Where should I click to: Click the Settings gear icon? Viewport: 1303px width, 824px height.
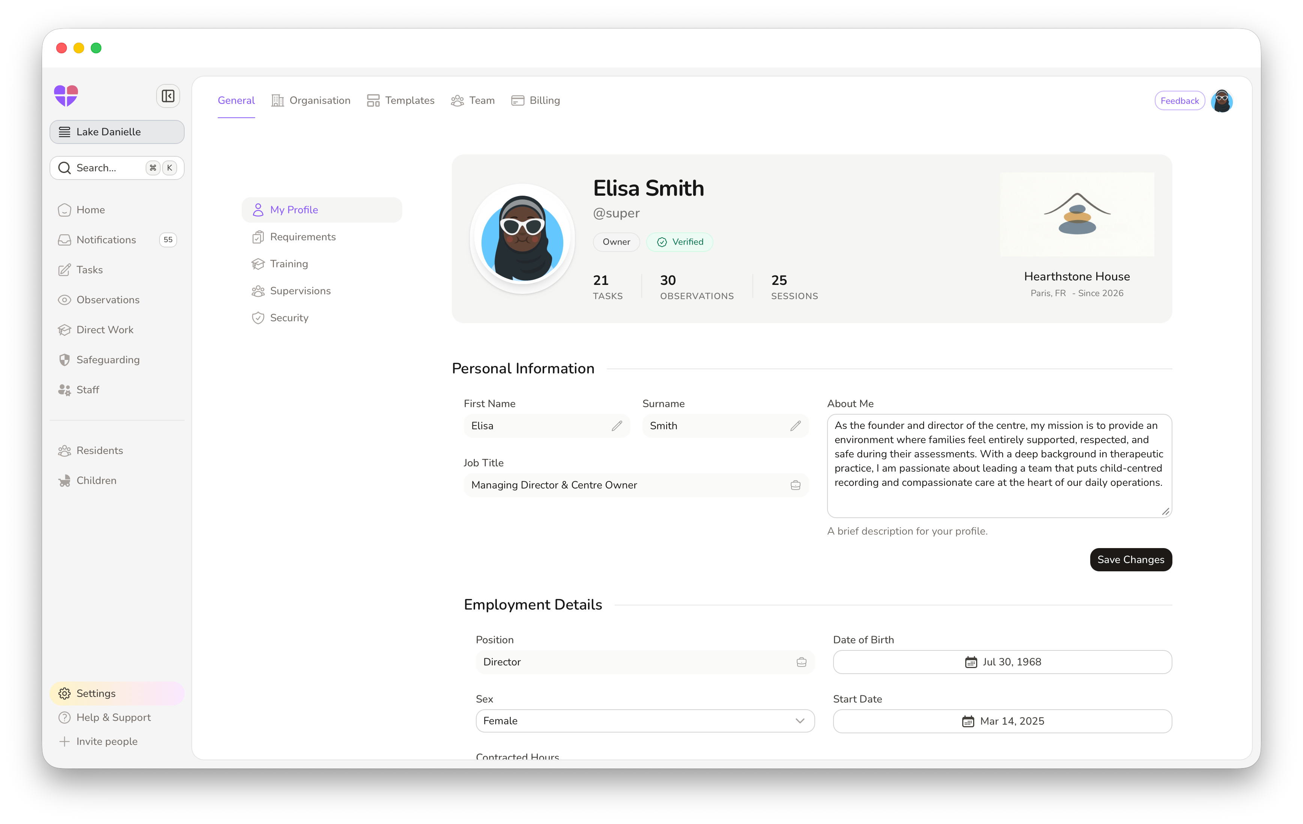pos(65,693)
